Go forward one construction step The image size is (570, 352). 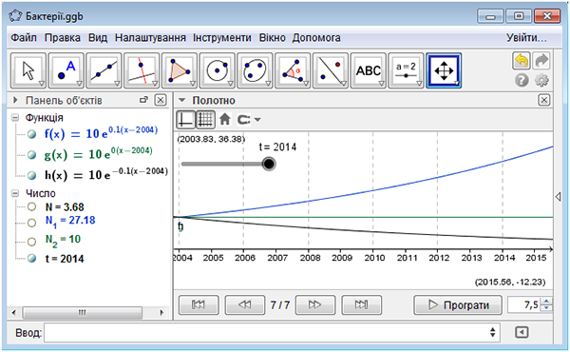click(x=315, y=304)
